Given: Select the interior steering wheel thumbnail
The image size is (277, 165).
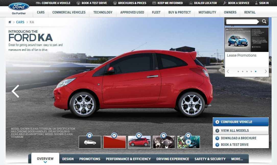Looking at the screenshot, I should [x=164, y=142].
